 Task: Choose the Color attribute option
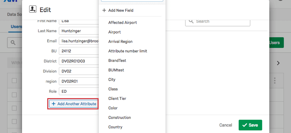[x=113, y=108]
